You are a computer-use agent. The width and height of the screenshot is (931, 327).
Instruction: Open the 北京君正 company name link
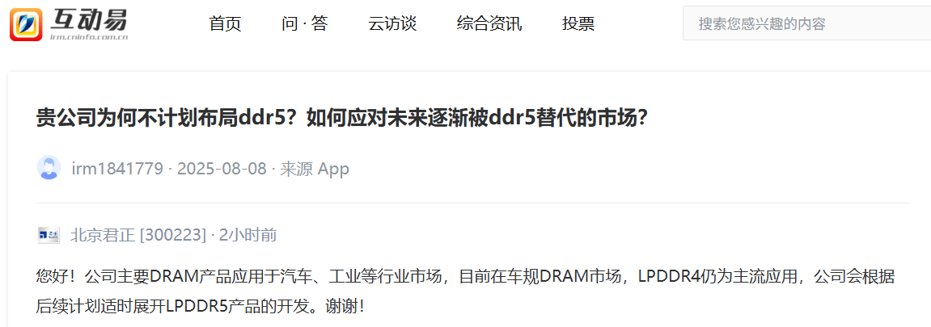[x=103, y=235]
